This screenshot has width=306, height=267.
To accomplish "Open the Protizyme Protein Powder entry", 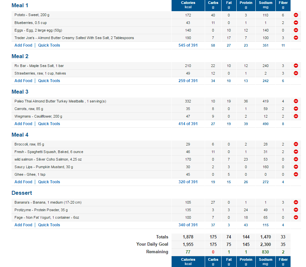I will point(41,210).
